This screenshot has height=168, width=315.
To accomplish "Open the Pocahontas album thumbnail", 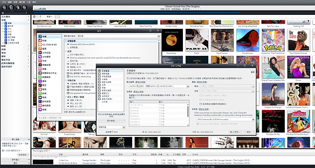I will pos(248,40).
